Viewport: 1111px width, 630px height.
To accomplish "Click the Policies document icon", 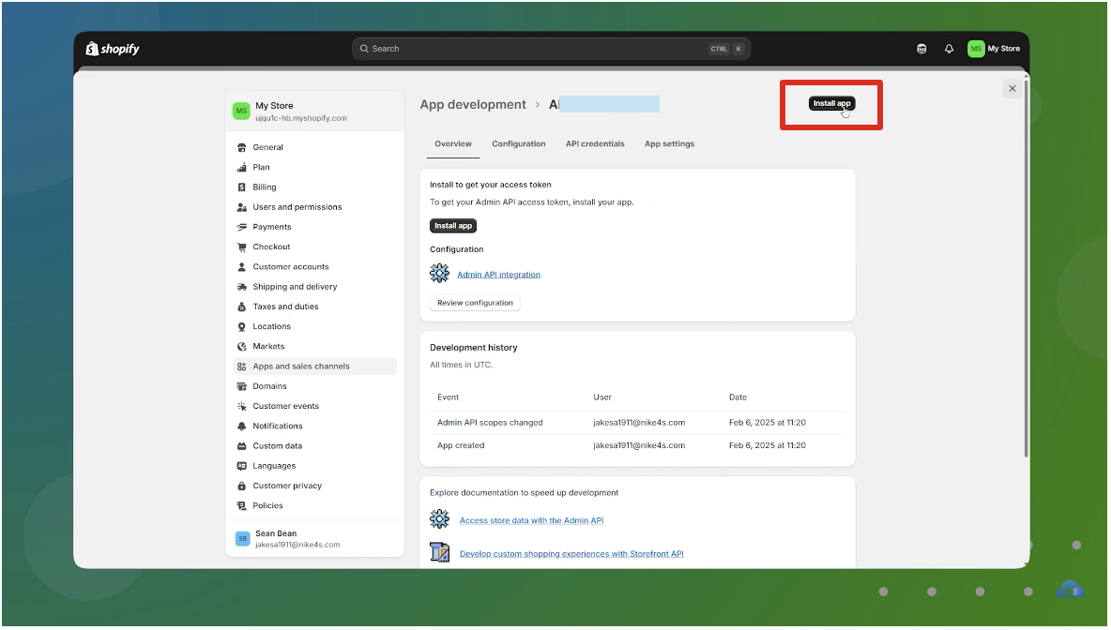I will pyautogui.click(x=241, y=506).
